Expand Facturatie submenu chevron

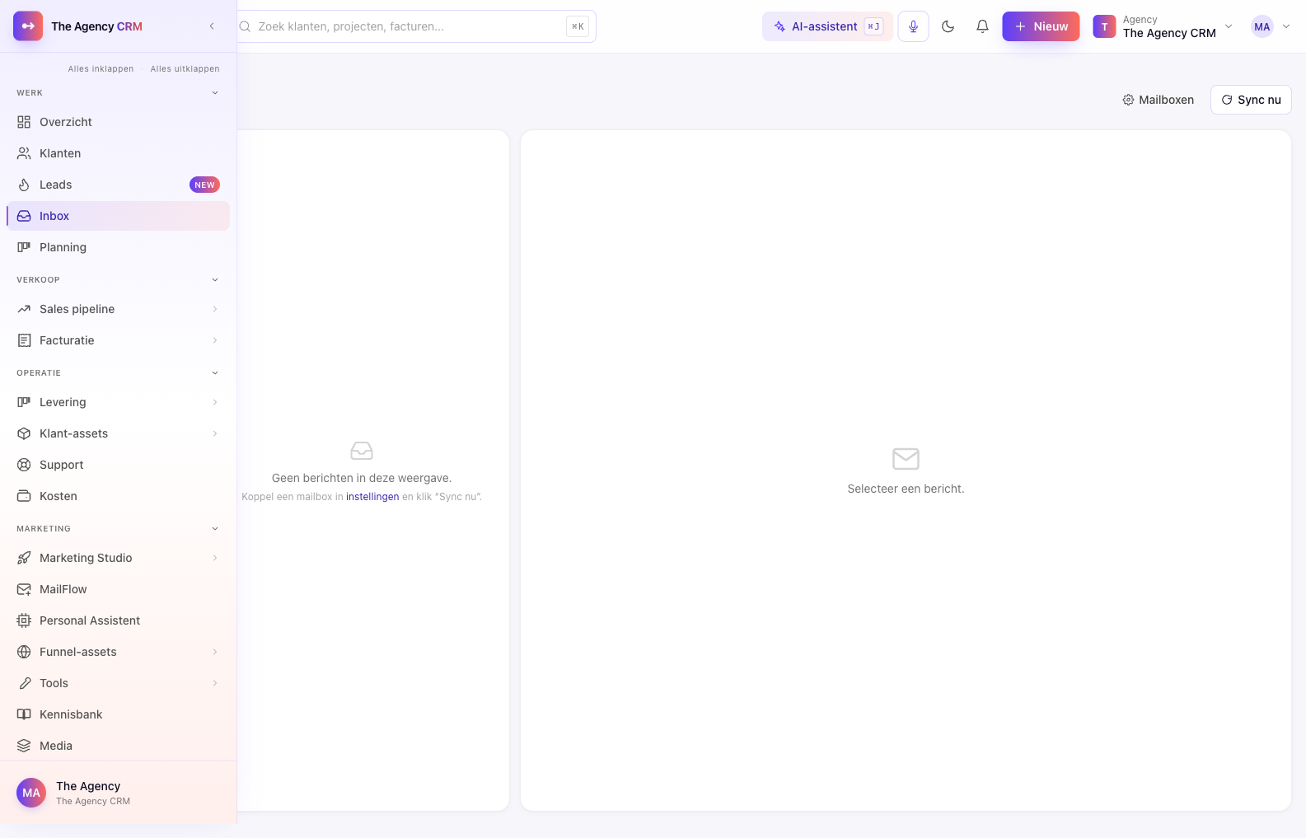click(x=215, y=340)
